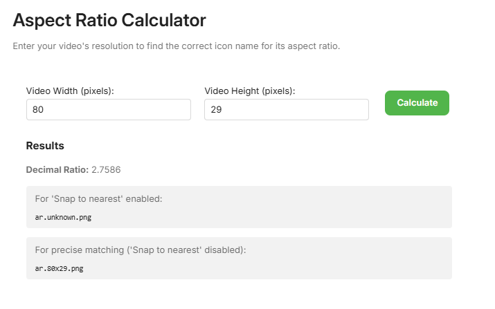
Task: Click the ar.unknown.png filename result
Action: 63,217
